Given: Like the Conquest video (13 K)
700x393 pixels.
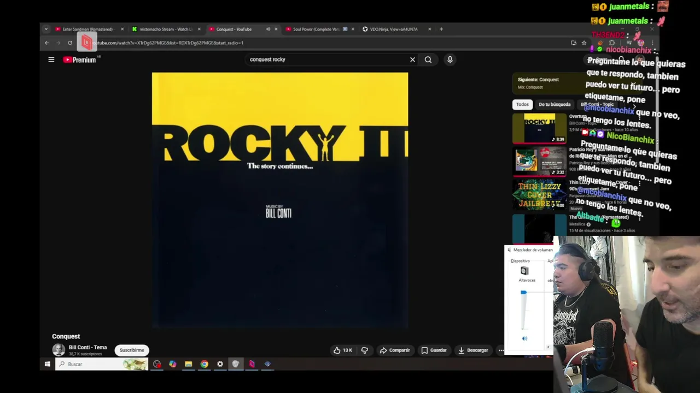Looking at the screenshot, I should [343, 350].
